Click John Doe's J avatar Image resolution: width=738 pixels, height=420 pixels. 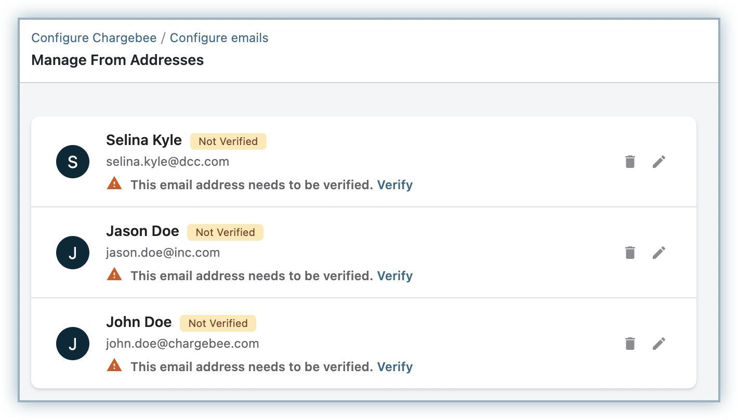(x=73, y=344)
